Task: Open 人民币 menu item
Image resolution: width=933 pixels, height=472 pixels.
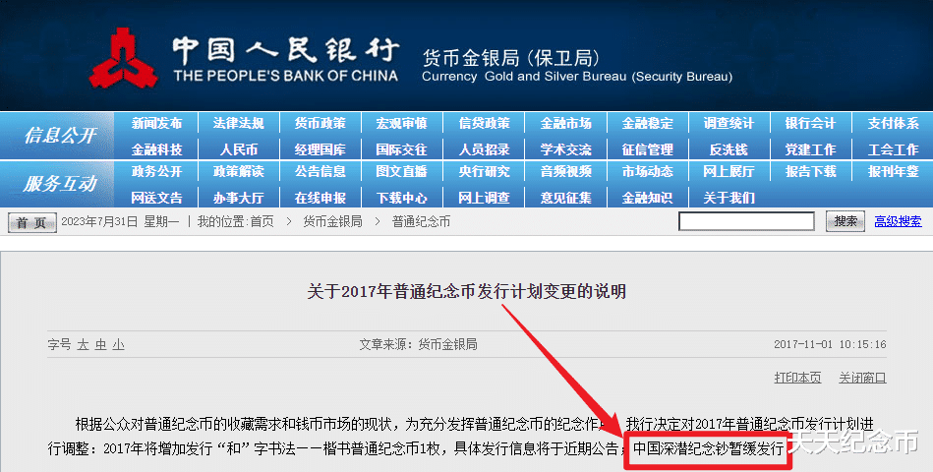Action: tap(238, 149)
